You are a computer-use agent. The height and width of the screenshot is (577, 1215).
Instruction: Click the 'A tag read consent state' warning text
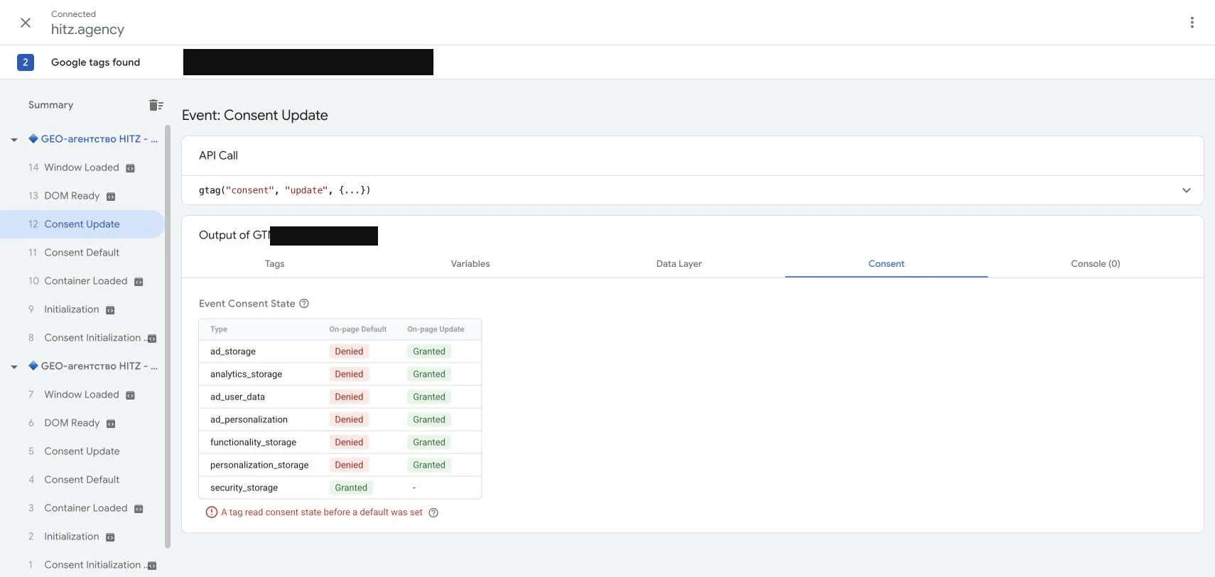(x=321, y=512)
